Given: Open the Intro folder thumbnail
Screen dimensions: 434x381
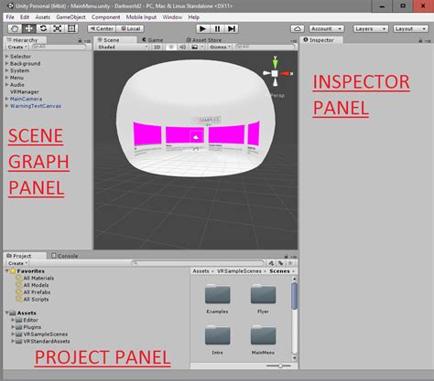Looking at the screenshot, I should click(217, 335).
